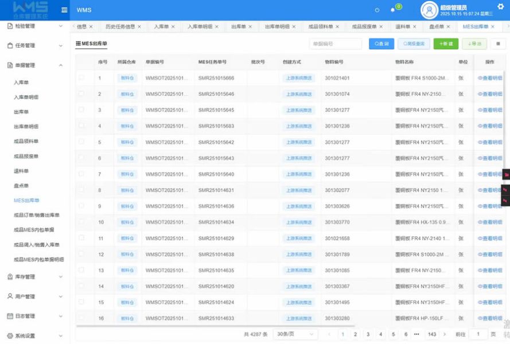Image resolution: width=510 pixels, height=344 pixels.
Task: Go to page 3 in pagination
Action: (x=368, y=334)
